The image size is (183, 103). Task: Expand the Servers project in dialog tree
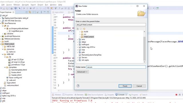(x=77, y=58)
